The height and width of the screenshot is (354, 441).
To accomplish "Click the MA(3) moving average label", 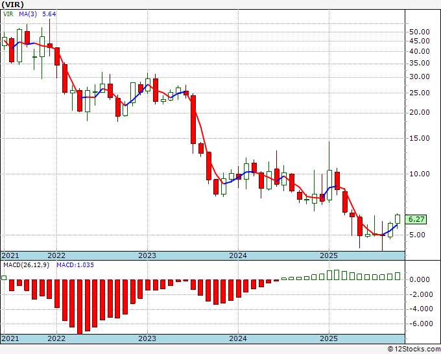I will (x=28, y=14).
